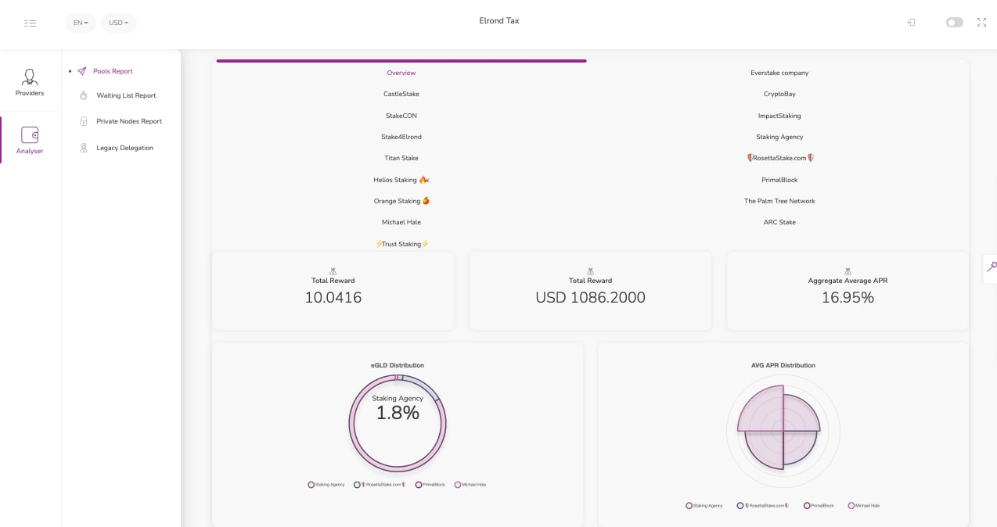Toggle RosettaStake.com in eGLD Distribution legend

click(x=379, y=485)
